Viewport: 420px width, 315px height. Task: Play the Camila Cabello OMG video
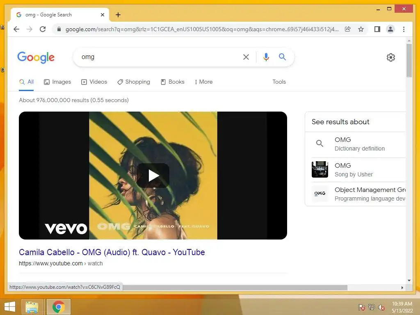pyautogui.click(x=153, y=176)
